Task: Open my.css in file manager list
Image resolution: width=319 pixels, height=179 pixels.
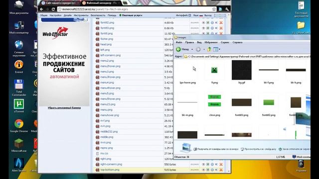Action: click(x=104, y=154)
